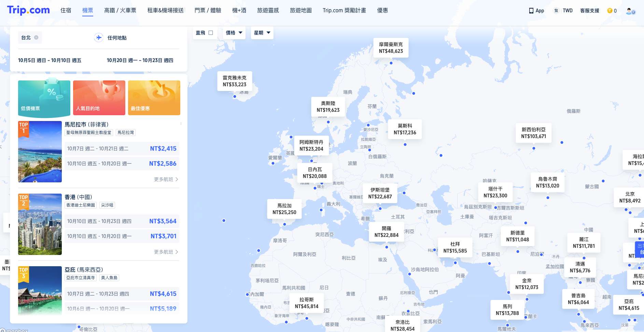Image resolution: width=644 pixels, height=332 pixels.
Task: Go to the 住宿 menu tab
Action: point(66,10)
